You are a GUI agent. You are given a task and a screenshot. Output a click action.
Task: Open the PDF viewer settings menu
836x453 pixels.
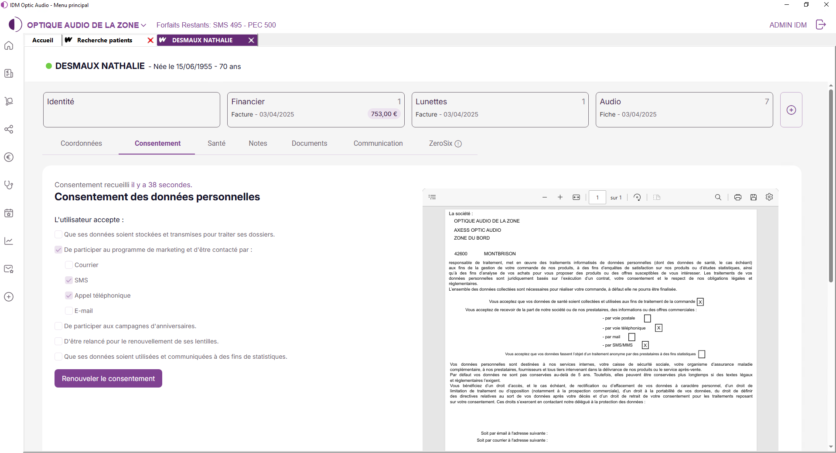click(769, 197)
